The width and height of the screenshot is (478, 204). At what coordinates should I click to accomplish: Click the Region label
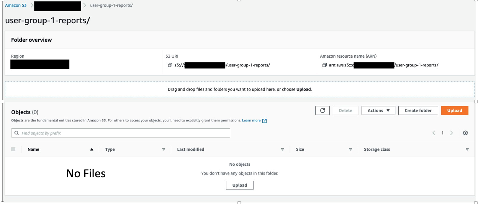[x=18, y=56]
